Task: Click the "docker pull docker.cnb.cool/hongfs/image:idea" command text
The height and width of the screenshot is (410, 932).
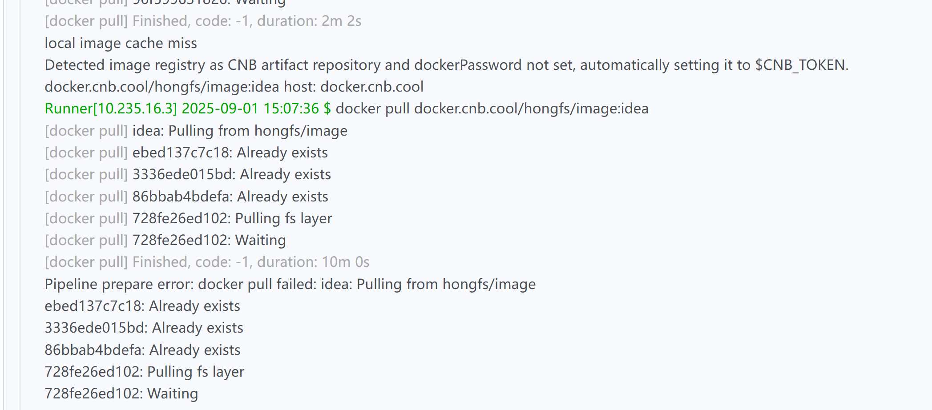Action: (492, 109)
